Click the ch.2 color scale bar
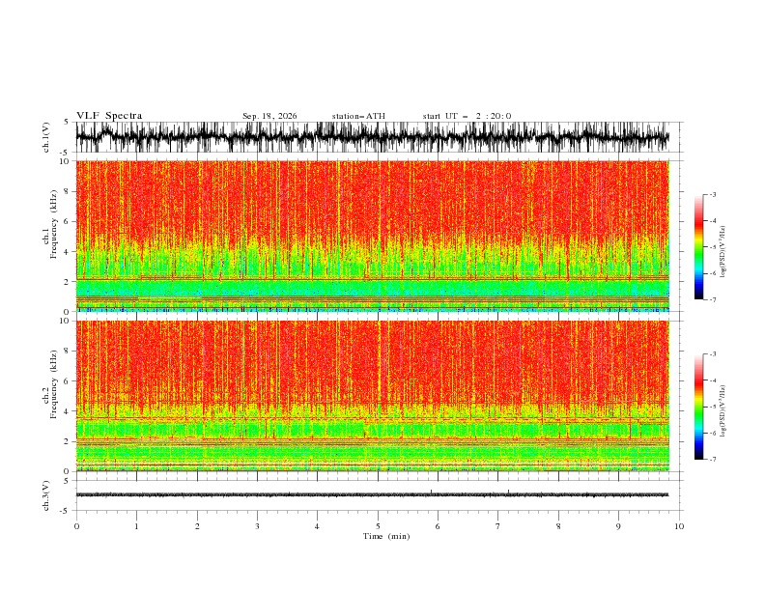 click(x=698, y=407)
